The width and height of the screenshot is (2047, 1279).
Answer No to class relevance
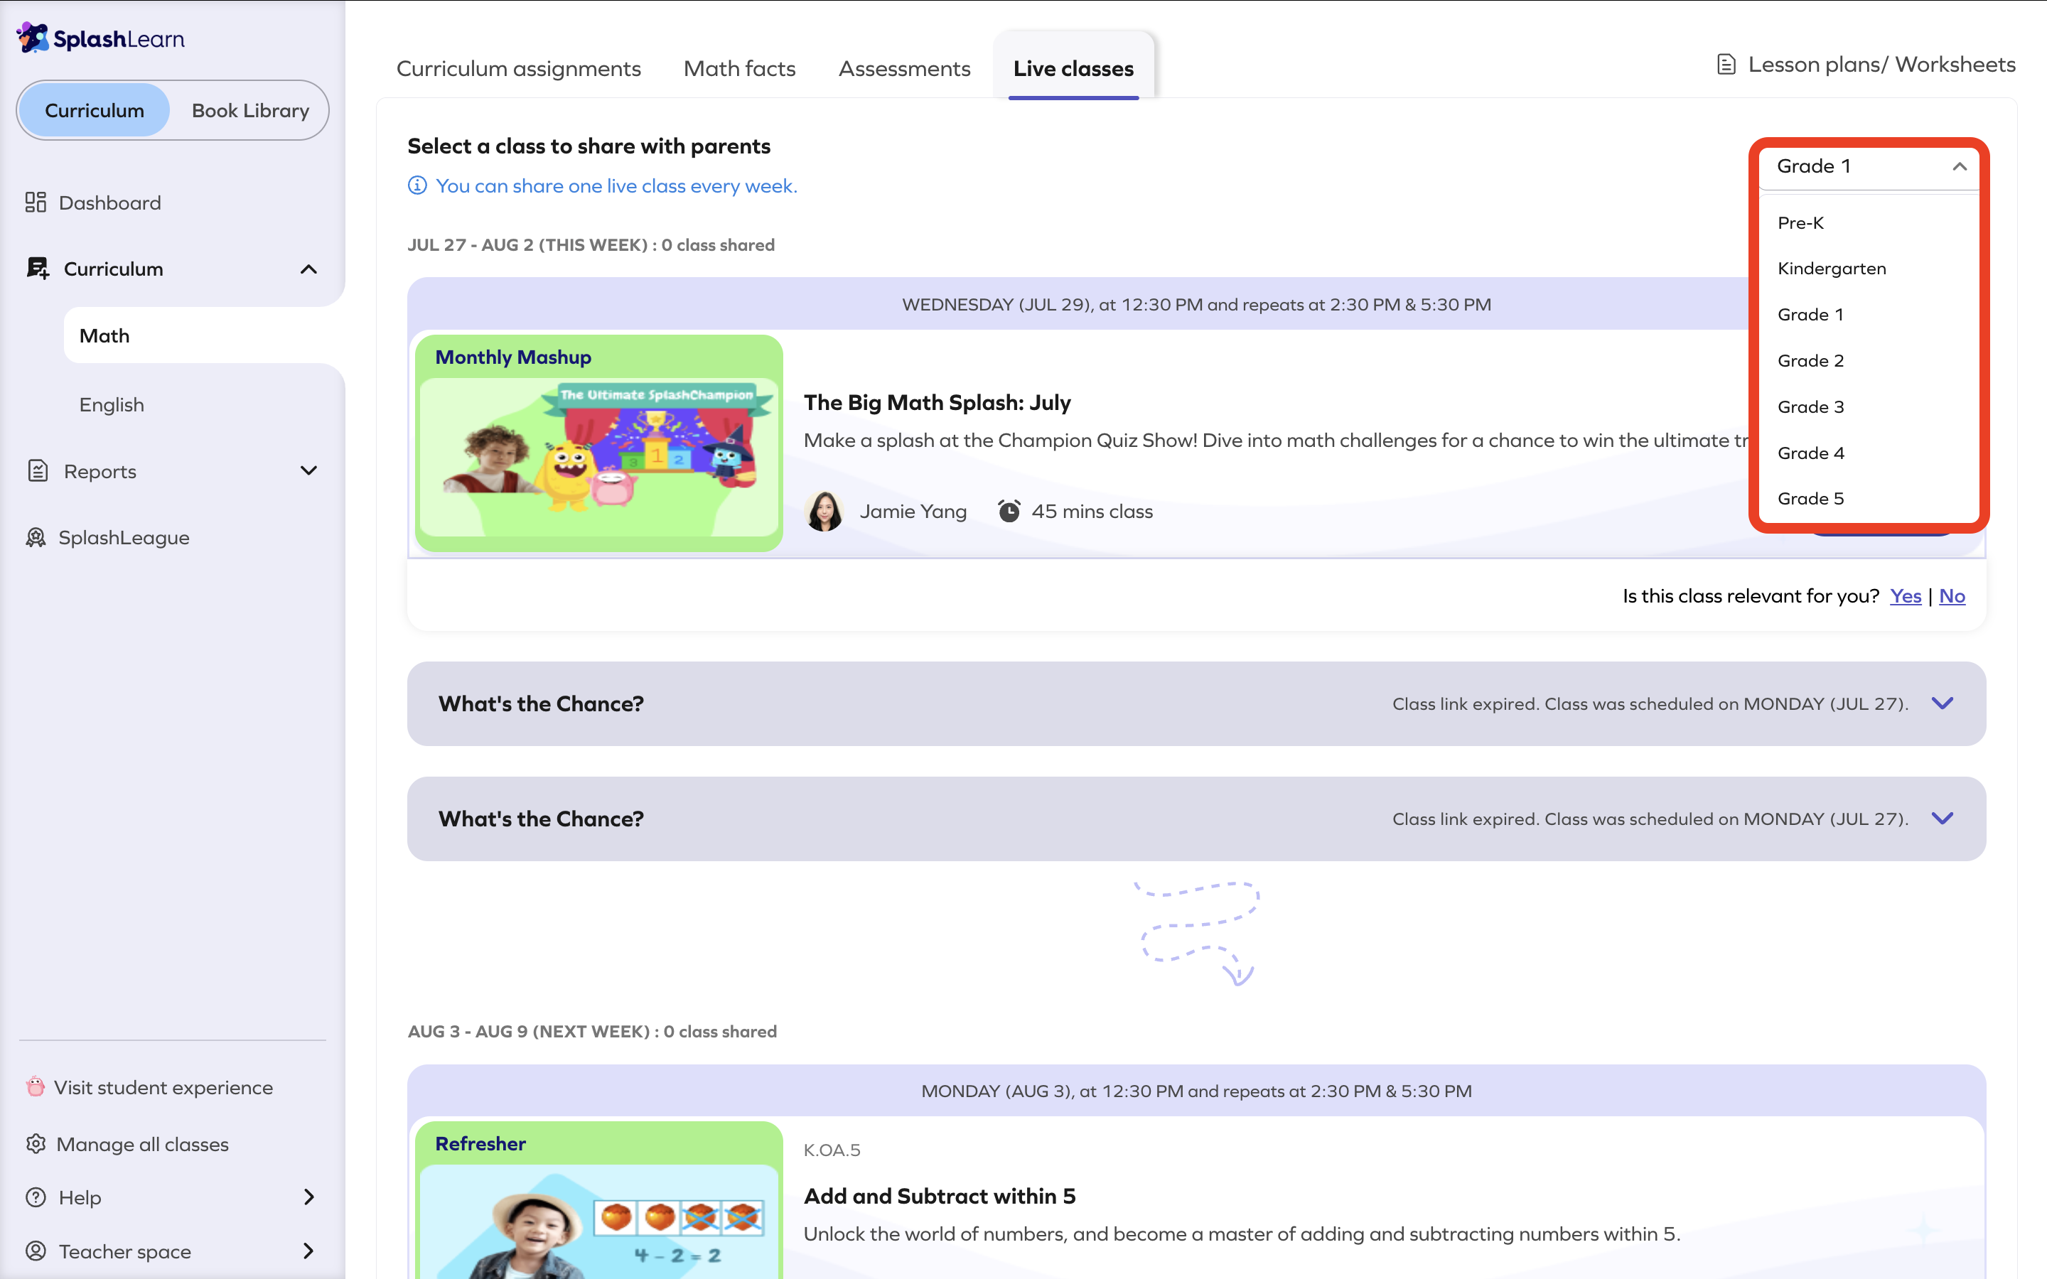pos(1952,595)
